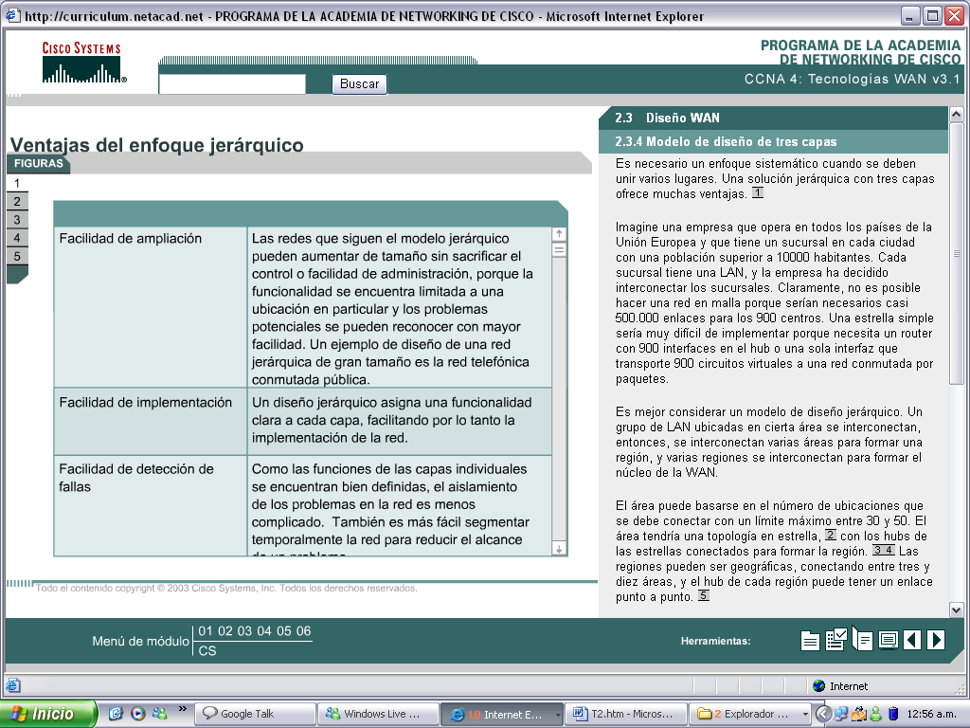The width and height of the screenshot is (970, 728).
Task: Go to module section 01
Action: (206, 631)
